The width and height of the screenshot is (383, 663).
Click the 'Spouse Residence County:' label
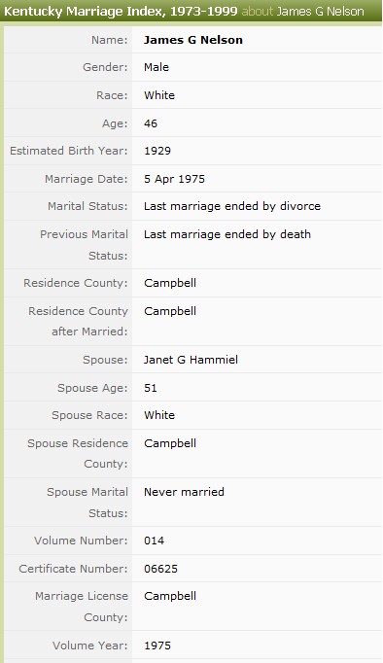[x=78, y=454]
